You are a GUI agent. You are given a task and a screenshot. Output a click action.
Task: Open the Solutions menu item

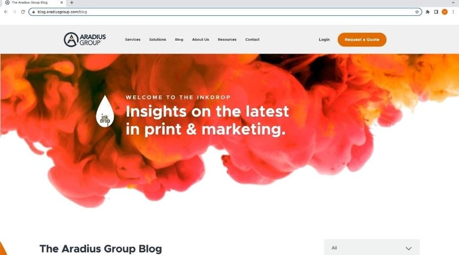tap(157, 40)
